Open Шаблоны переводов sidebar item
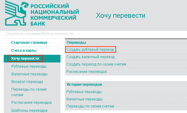This screenshot has height=113, width=187. pos(29,111)
